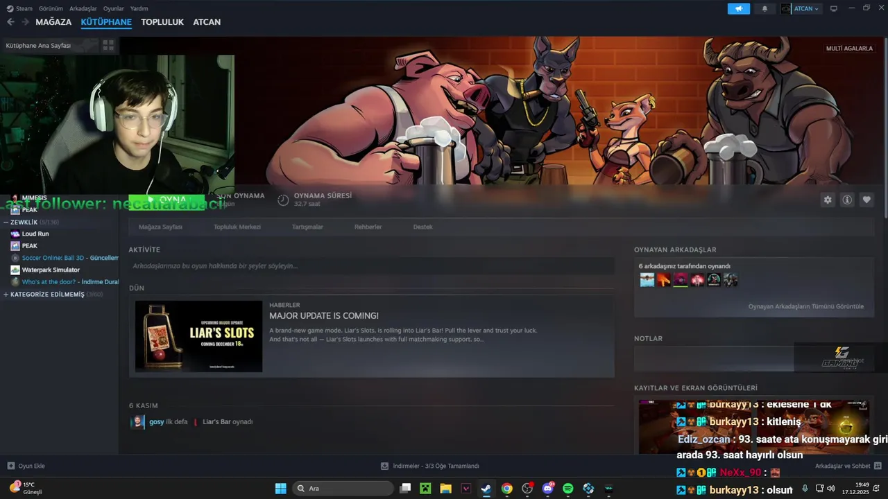
Task: Select Who's at the door? entry
Action: point(65,282)
